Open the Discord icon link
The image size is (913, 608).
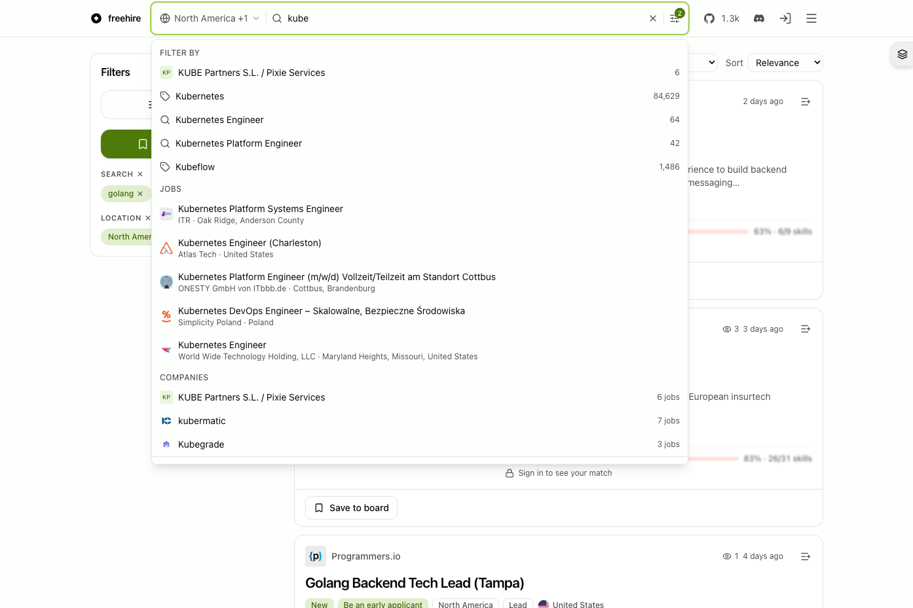pos(759,18)
